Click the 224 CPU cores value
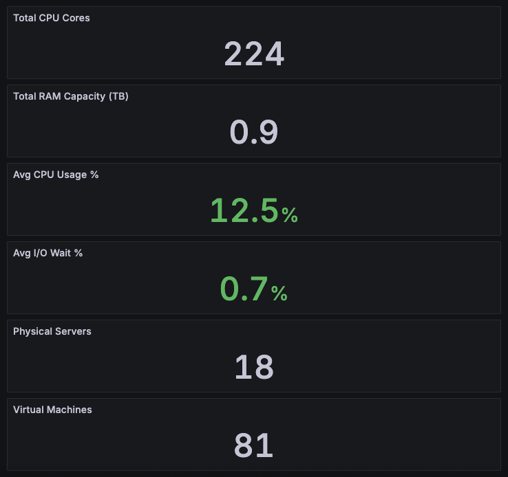Image resolution: width=508 pixels, height=477 pixels. point(254,54)
